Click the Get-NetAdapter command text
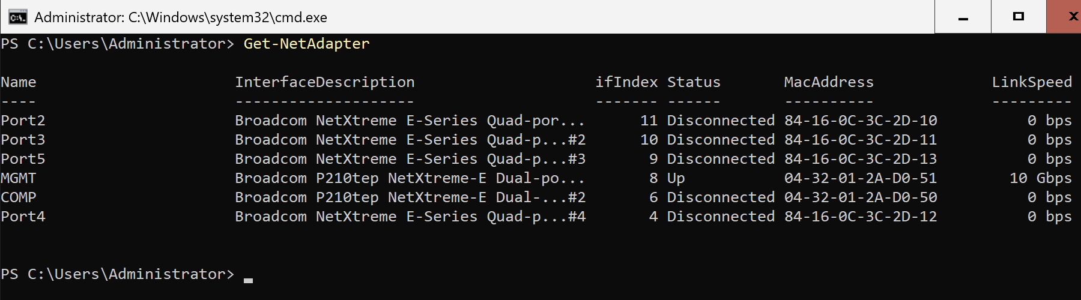The width and height of the screenshot is (1081, 300). pyautogui.click(x=306, y=44)
